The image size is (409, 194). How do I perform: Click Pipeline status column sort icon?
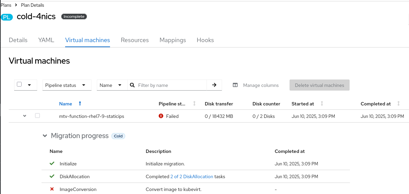(194, 104)
